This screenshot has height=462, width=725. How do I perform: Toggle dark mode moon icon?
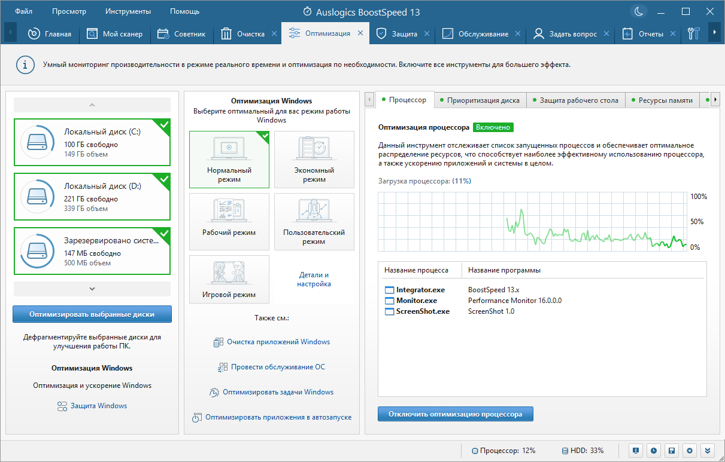pos(639,11)
